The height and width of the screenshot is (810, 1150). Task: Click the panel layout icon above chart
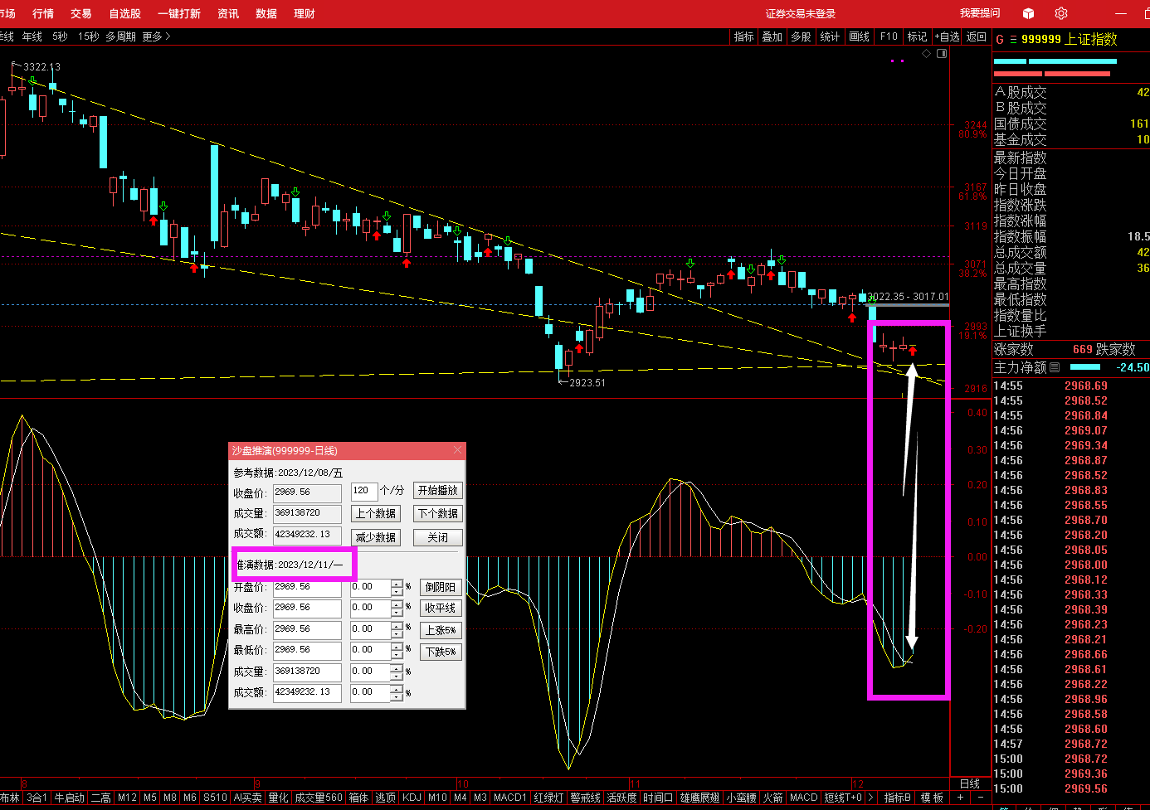click(942, 53)
